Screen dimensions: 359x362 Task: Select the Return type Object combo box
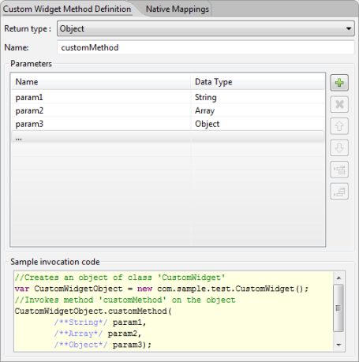(x=206, y=28)
